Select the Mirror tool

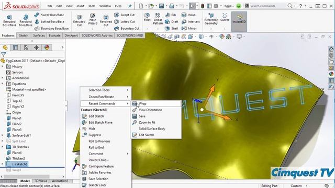click(189, 28)
